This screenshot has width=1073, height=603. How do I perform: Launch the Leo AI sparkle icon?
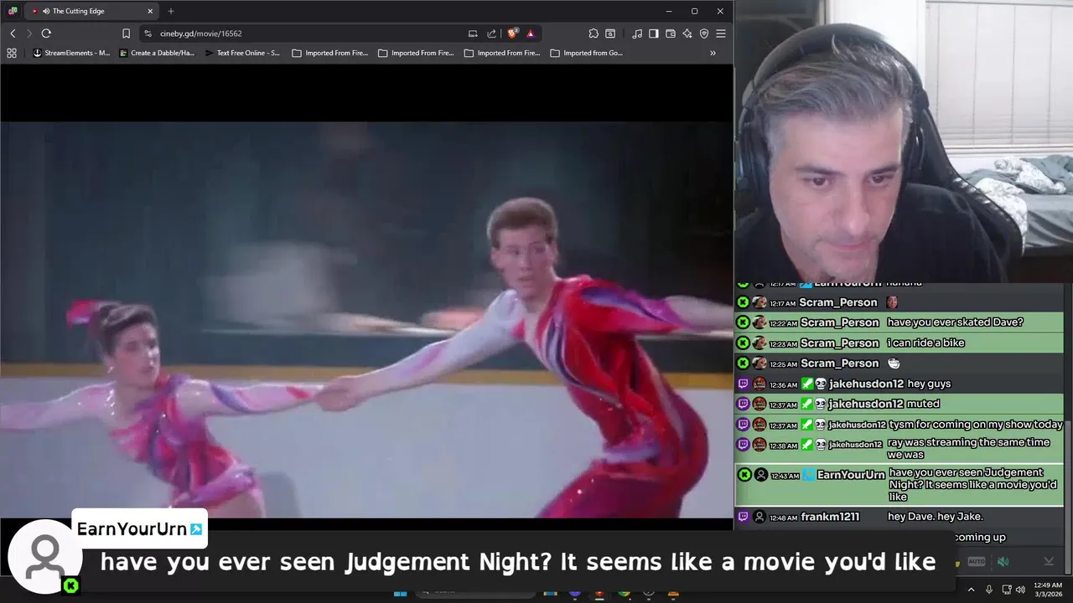tap(687, 33)
